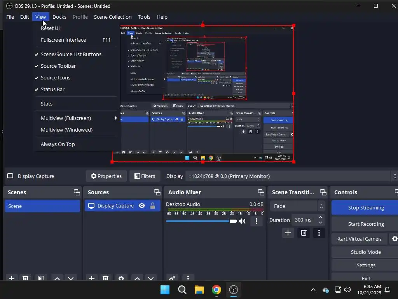Open scene filters icon in the Scenes toolbar

pos(41,278)
